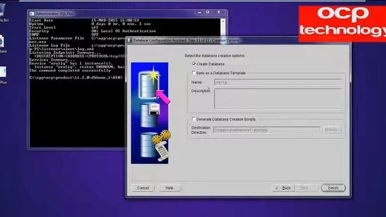The width and height of the screenshot is (386, 217).
Task: Click the Browse button
Action: [331, 130]
